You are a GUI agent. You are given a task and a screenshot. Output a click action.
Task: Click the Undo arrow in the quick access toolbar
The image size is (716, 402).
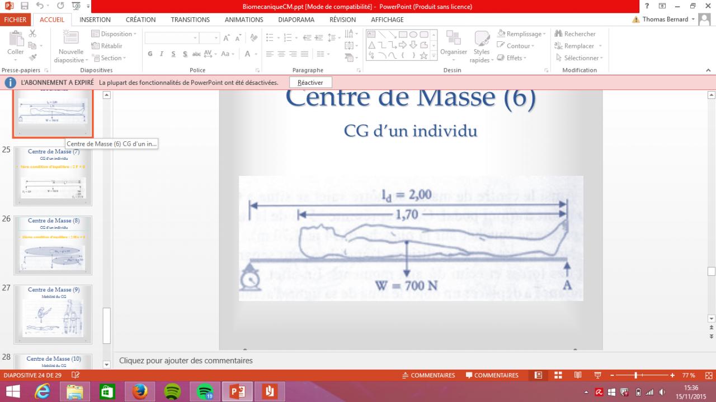(40, 7)
